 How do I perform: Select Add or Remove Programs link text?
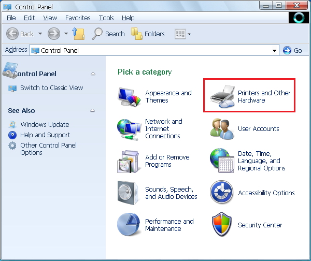(167, 161)
